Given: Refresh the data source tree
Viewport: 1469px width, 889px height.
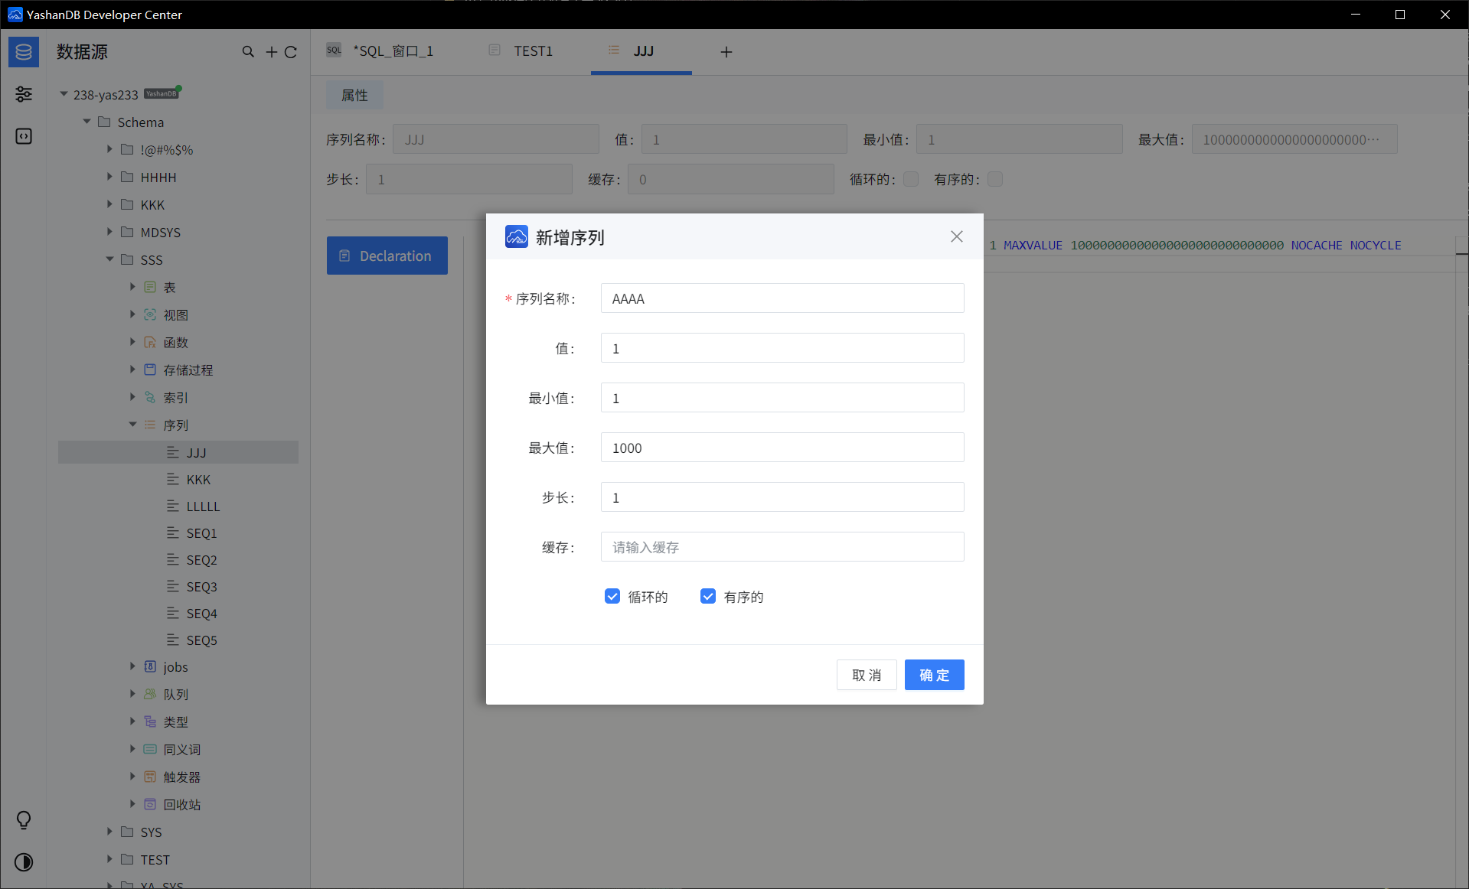Looking at the screenshot, I should point(291,52).
